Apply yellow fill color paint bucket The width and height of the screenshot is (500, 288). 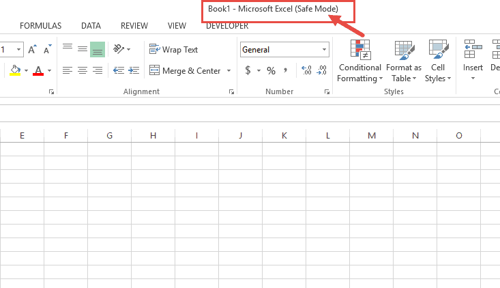coord(15,70)
